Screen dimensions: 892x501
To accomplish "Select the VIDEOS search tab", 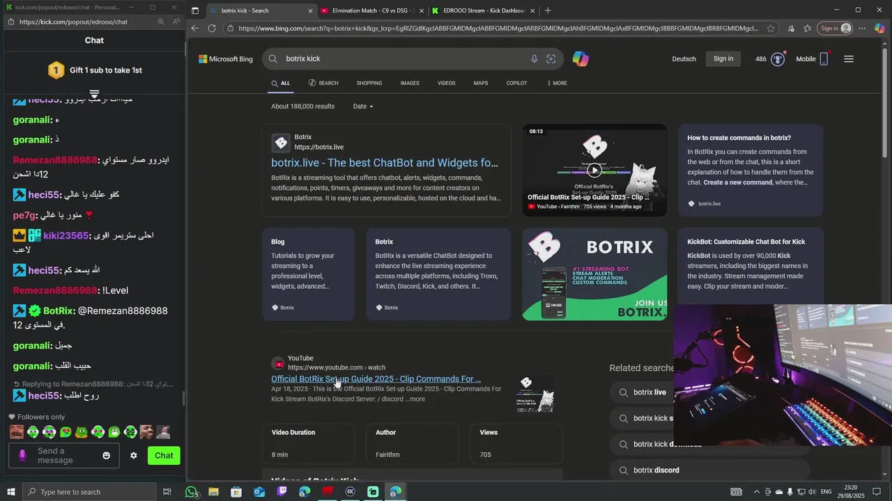I will [x=447, y=83].
